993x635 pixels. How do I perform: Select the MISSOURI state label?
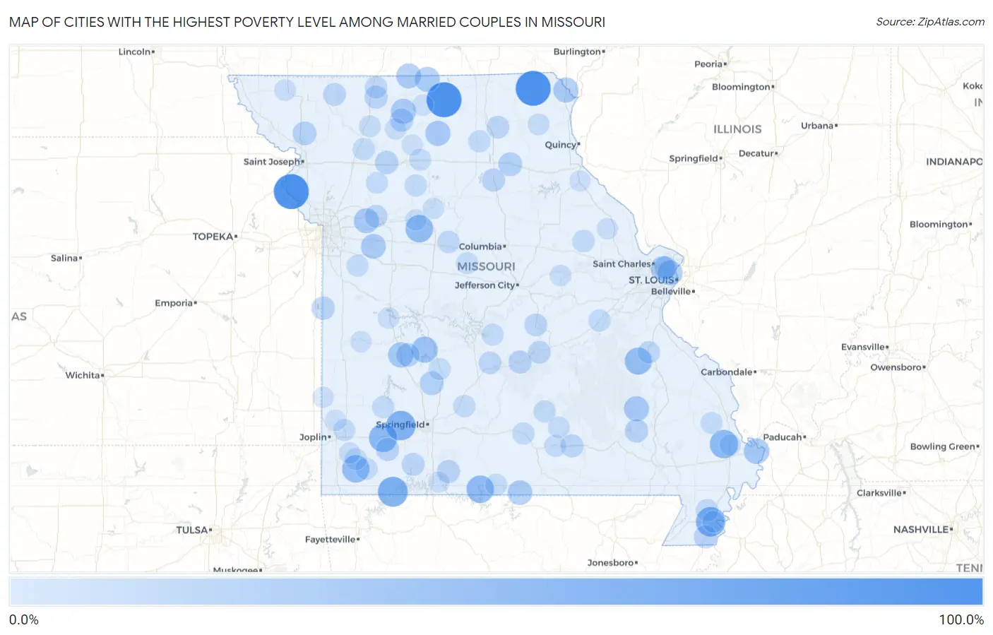point(486,266)
